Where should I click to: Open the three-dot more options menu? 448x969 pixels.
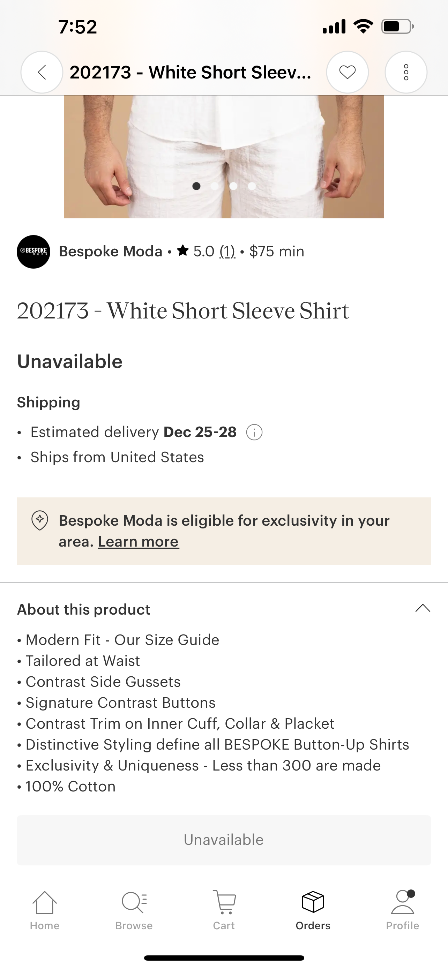click(406, 72)
